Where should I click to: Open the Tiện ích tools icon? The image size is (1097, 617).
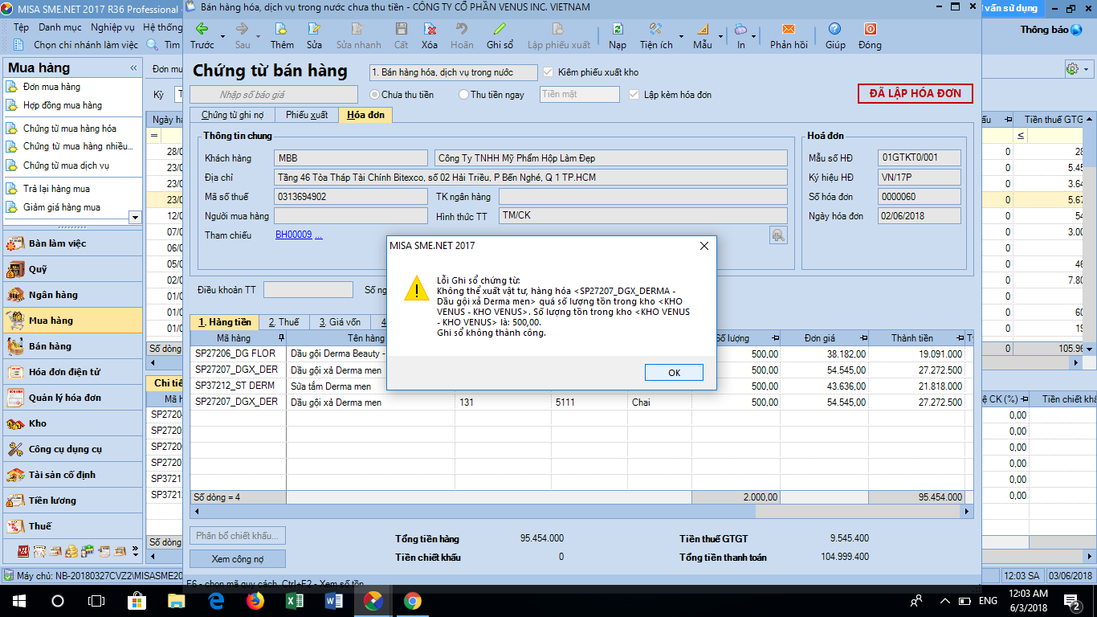[655, 29]
